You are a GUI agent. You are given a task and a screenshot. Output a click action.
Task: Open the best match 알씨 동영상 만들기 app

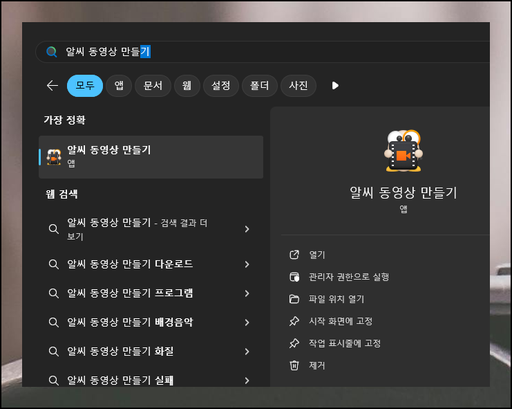click(151, 157)
